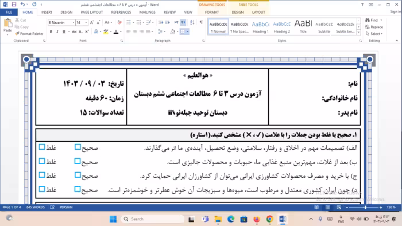
Task: Open the FILE tab
Action: point(9,12)
